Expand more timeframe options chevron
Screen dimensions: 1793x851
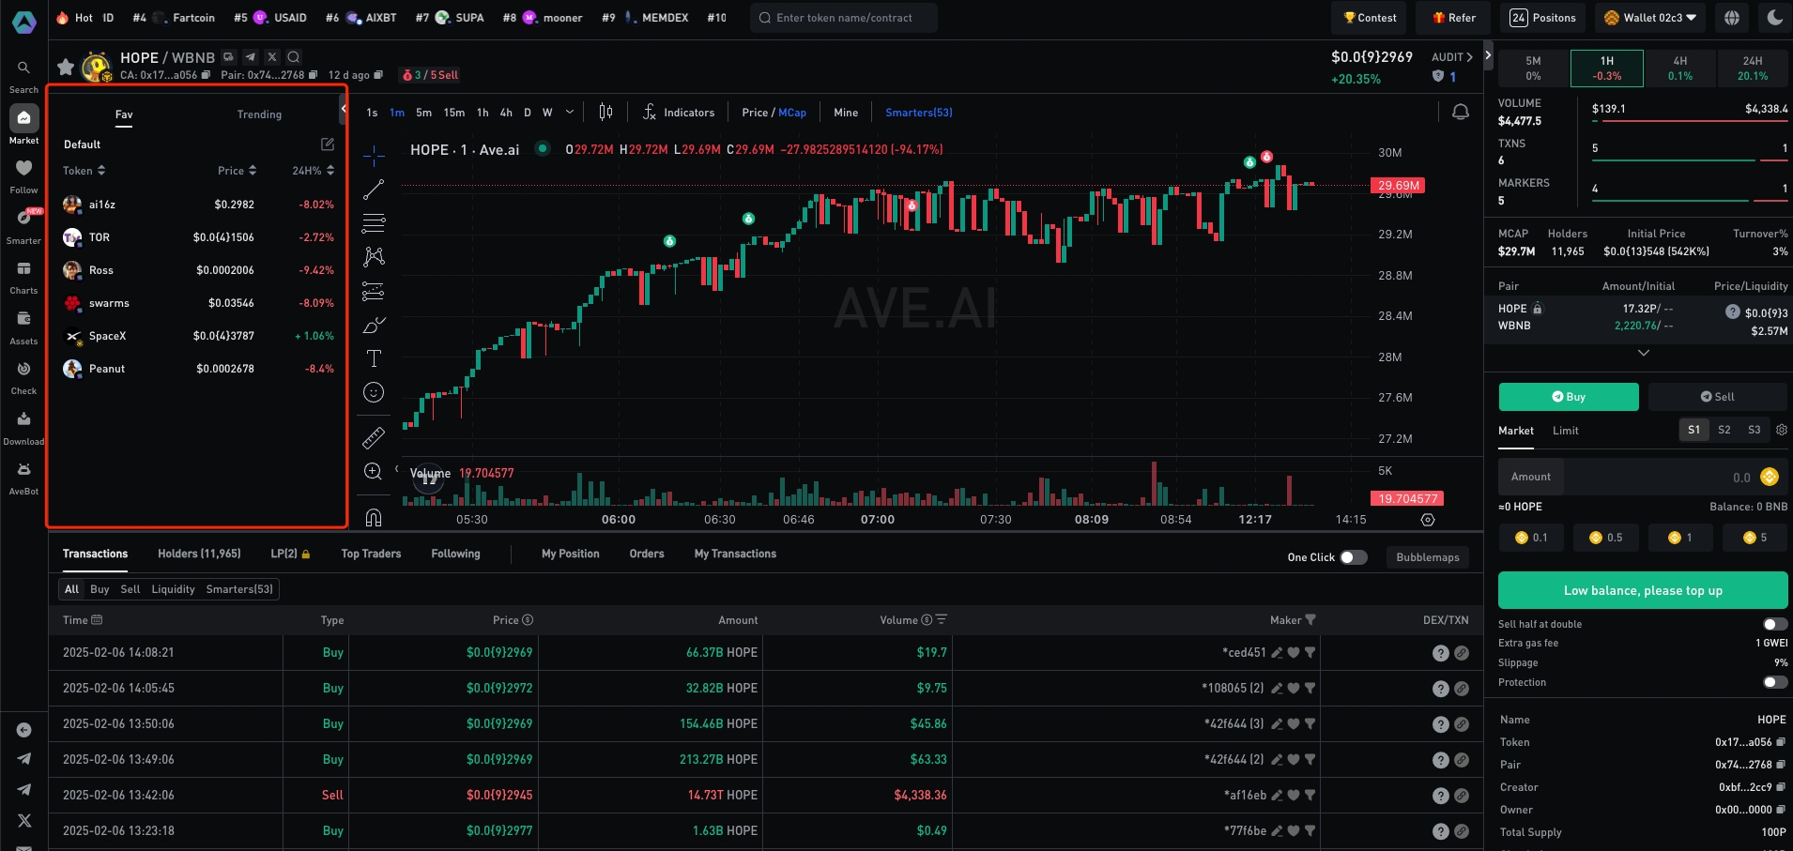[x=570, y=113]
